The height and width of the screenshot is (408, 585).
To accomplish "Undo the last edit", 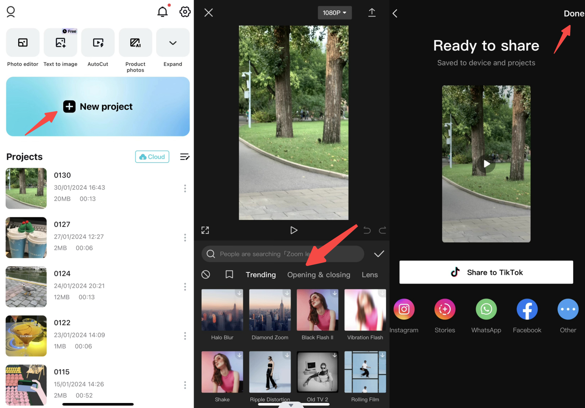I will pyautogui.click(x=367, y=230).
